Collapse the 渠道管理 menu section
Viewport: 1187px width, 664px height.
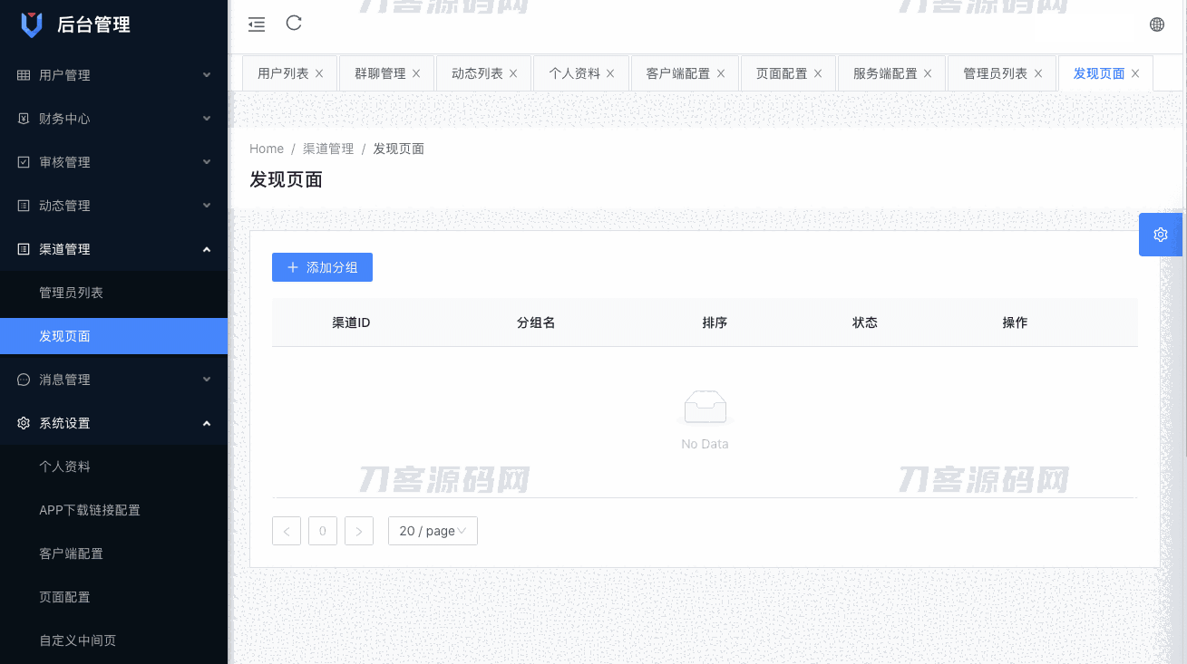point(113,248)
